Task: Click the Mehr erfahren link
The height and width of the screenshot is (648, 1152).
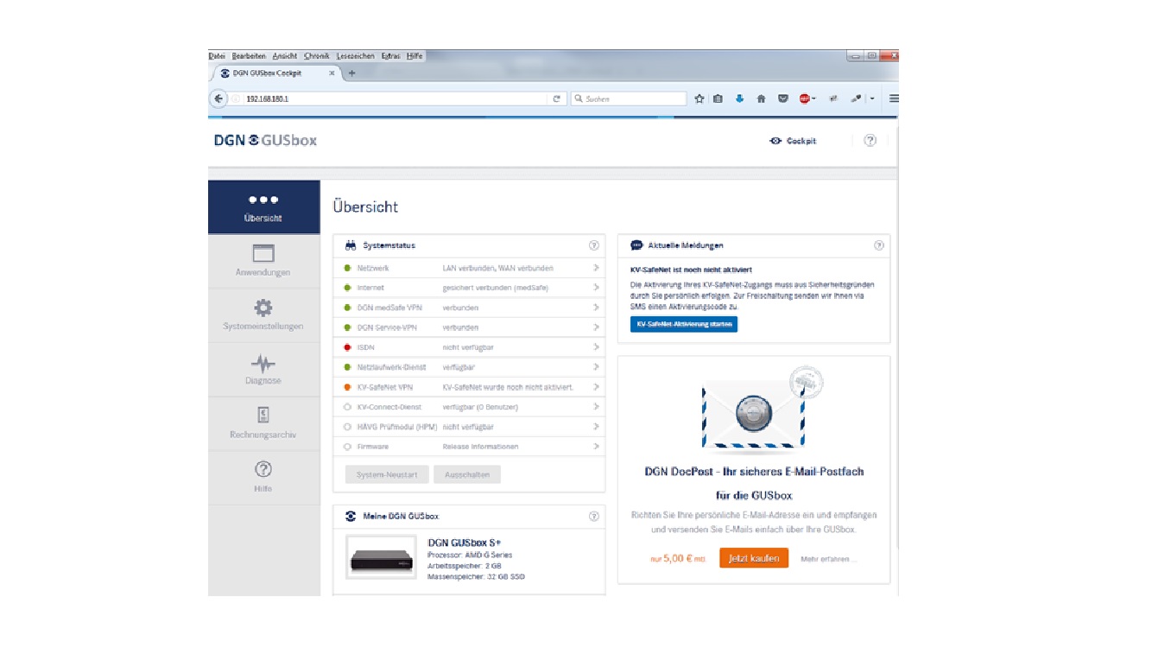Action: point(828,559)
